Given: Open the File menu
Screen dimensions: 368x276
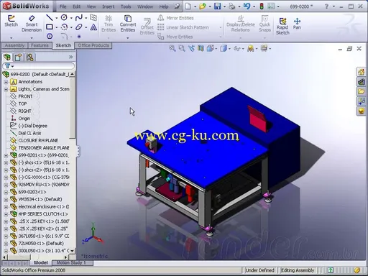Looking at the screenshot, I should pos(63,6).
